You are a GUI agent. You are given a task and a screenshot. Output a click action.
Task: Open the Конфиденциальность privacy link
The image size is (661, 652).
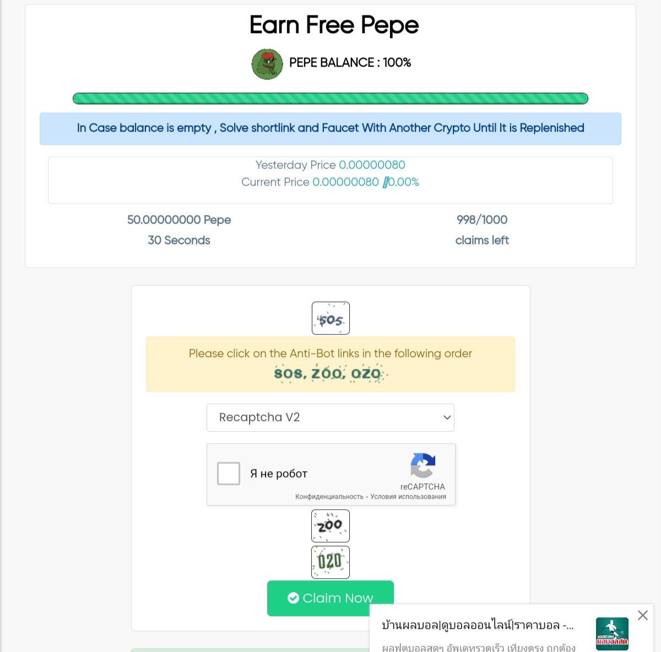(x=329, y=497)
